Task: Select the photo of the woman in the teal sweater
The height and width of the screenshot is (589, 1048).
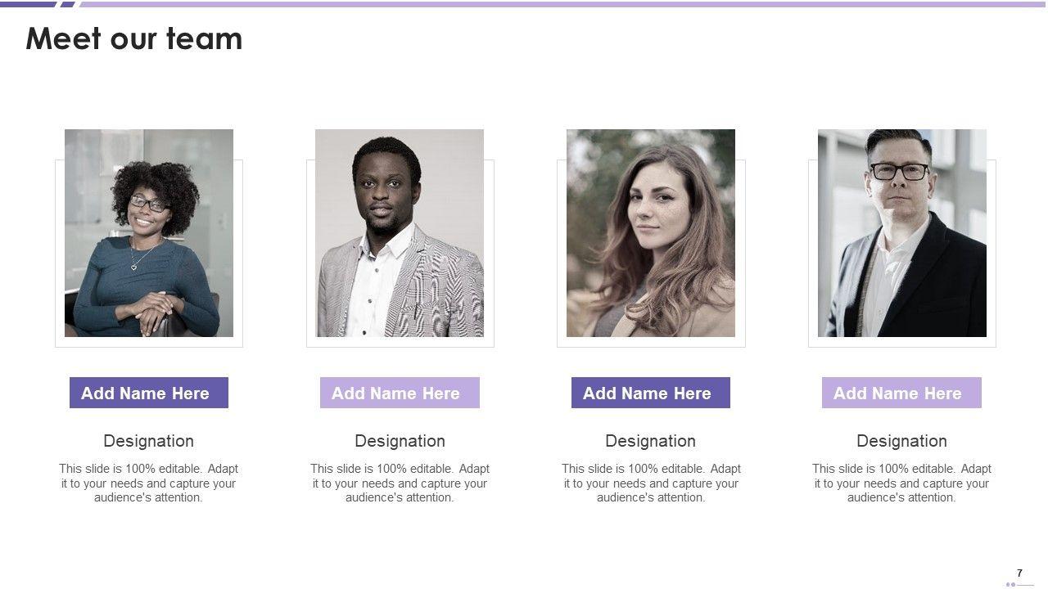Action: pyautogui.click(x=149, y=233)
